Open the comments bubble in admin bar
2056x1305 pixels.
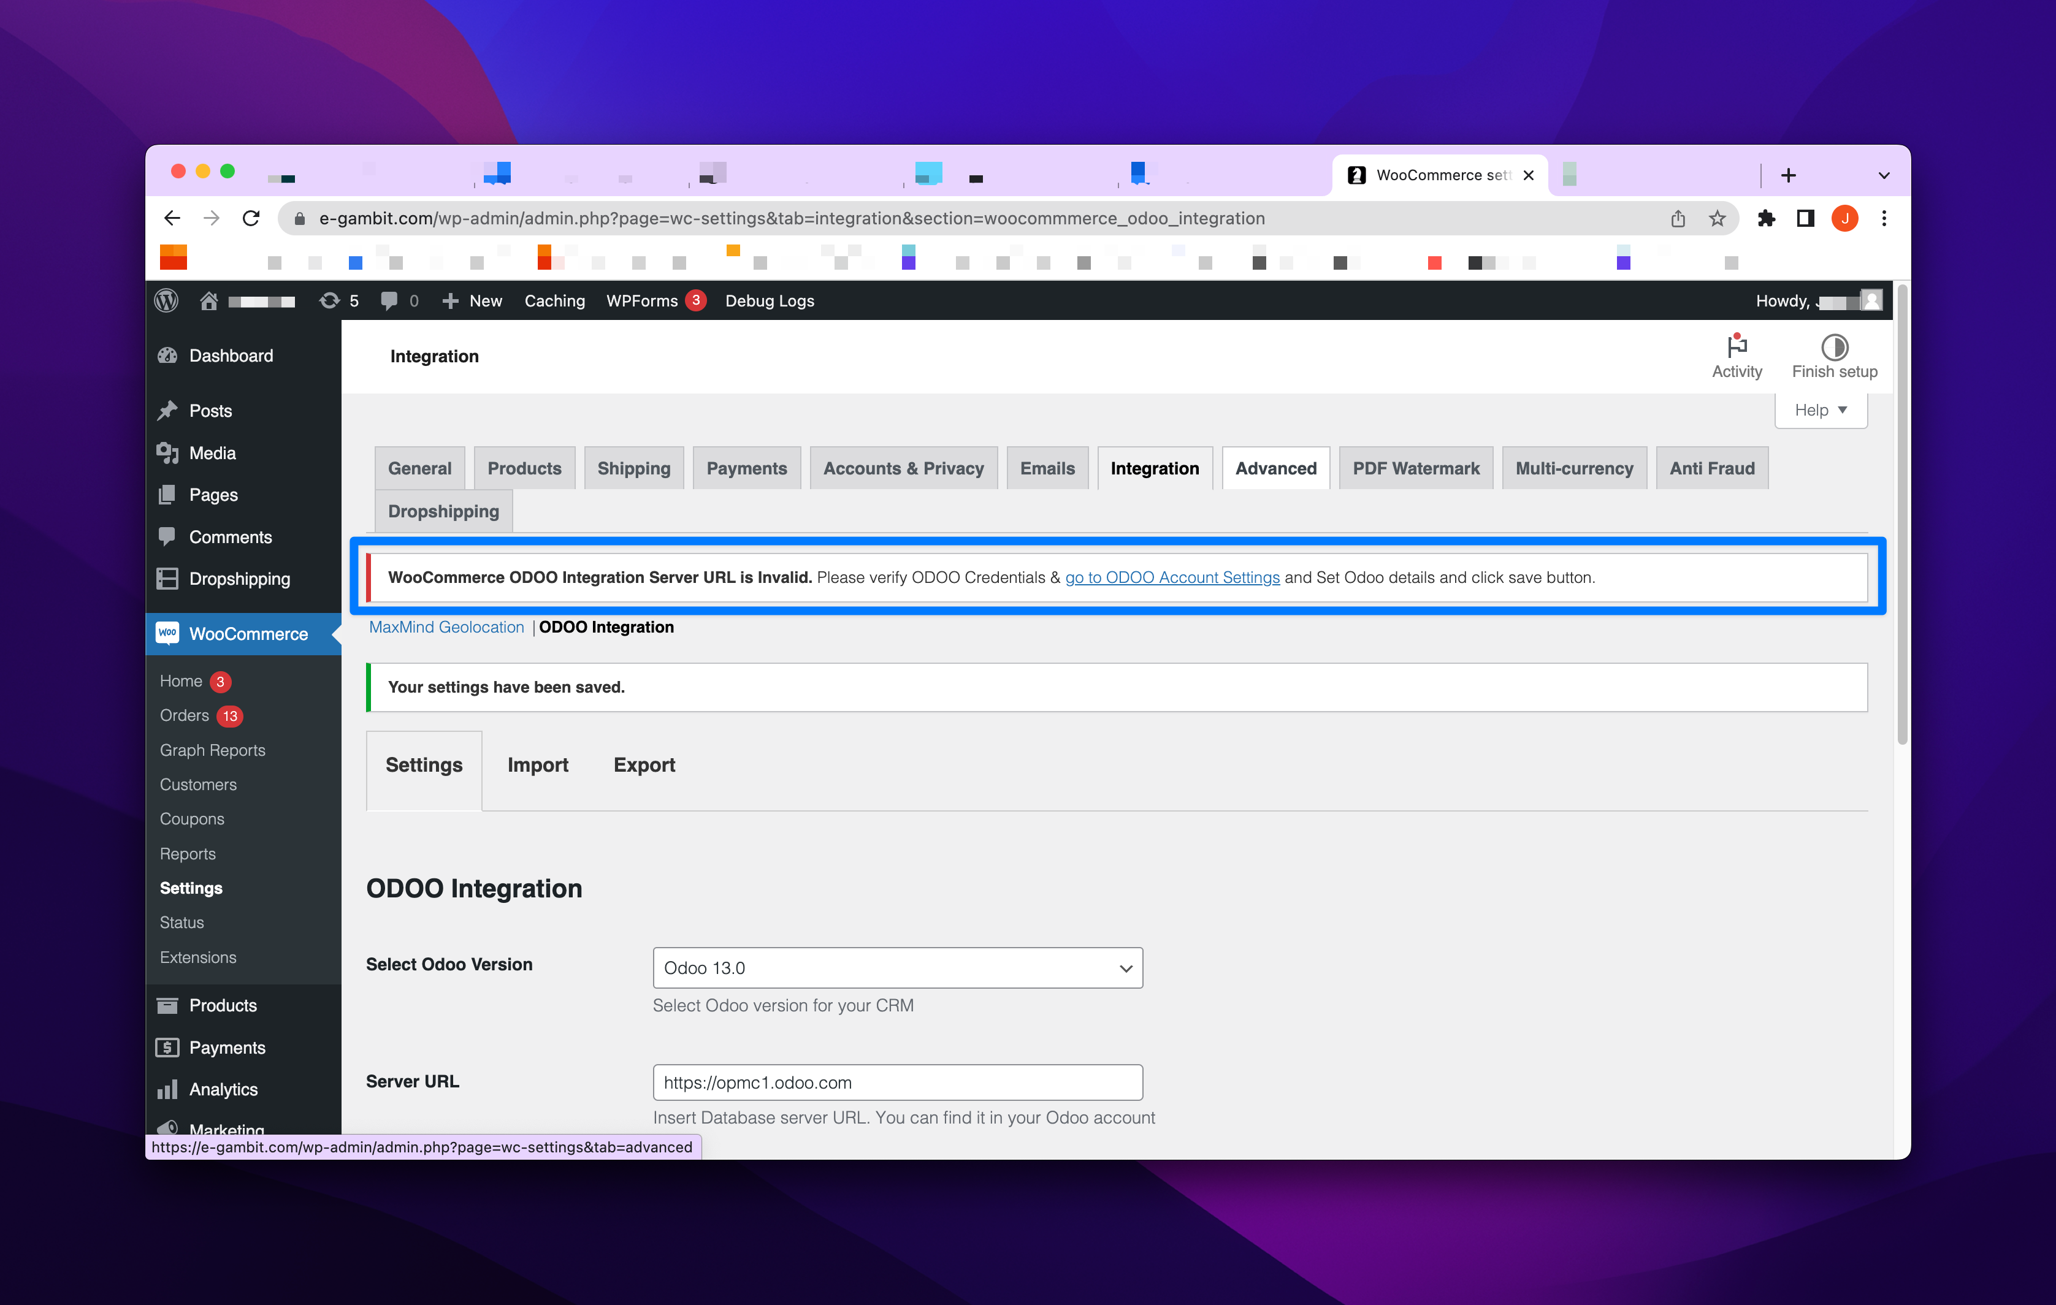point(399,300)
